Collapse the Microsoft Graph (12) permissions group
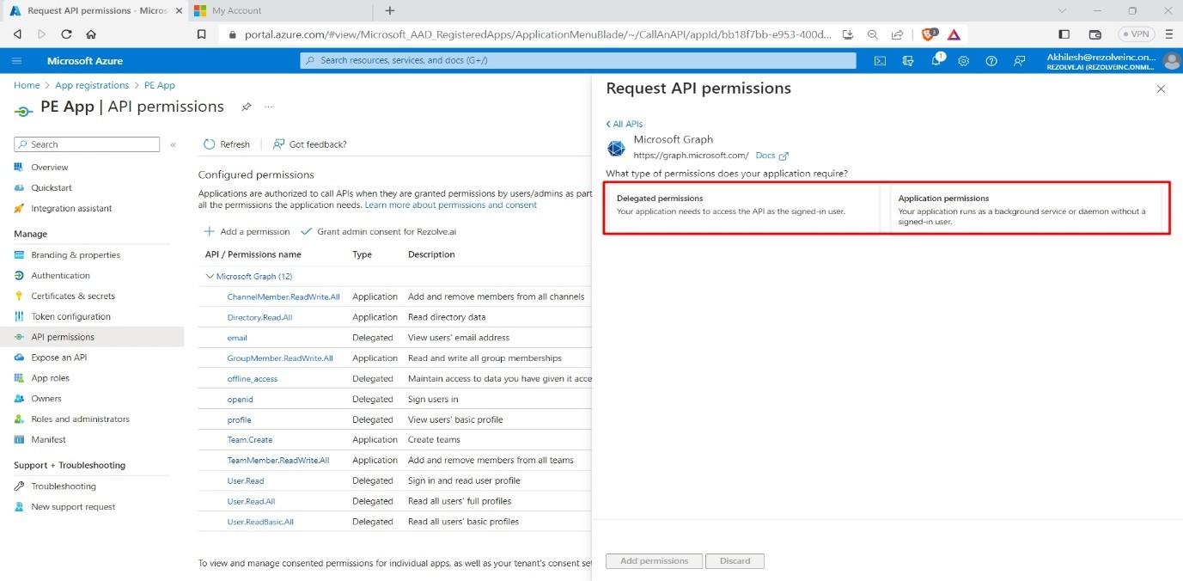This screenshot has height=581, width=1183. [210, 277]
